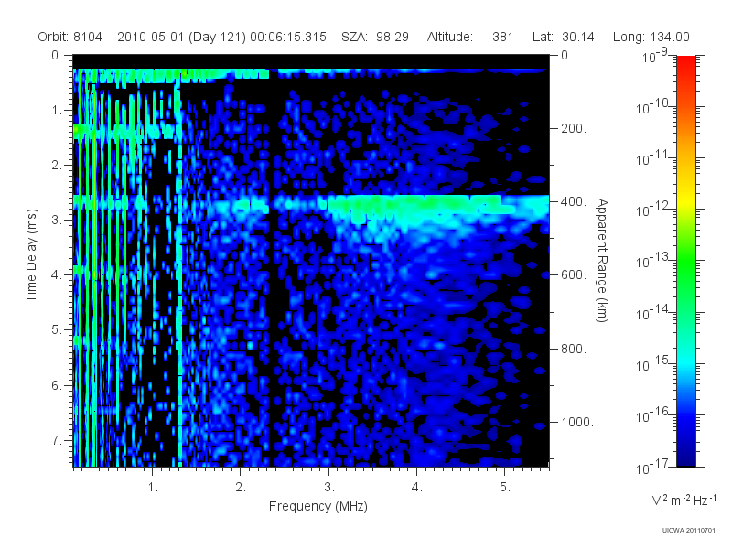The height and width of the screenshot is (549, 732).
Task: Click the 'Orbit: 8104' header text
Action: coord(70,37)
